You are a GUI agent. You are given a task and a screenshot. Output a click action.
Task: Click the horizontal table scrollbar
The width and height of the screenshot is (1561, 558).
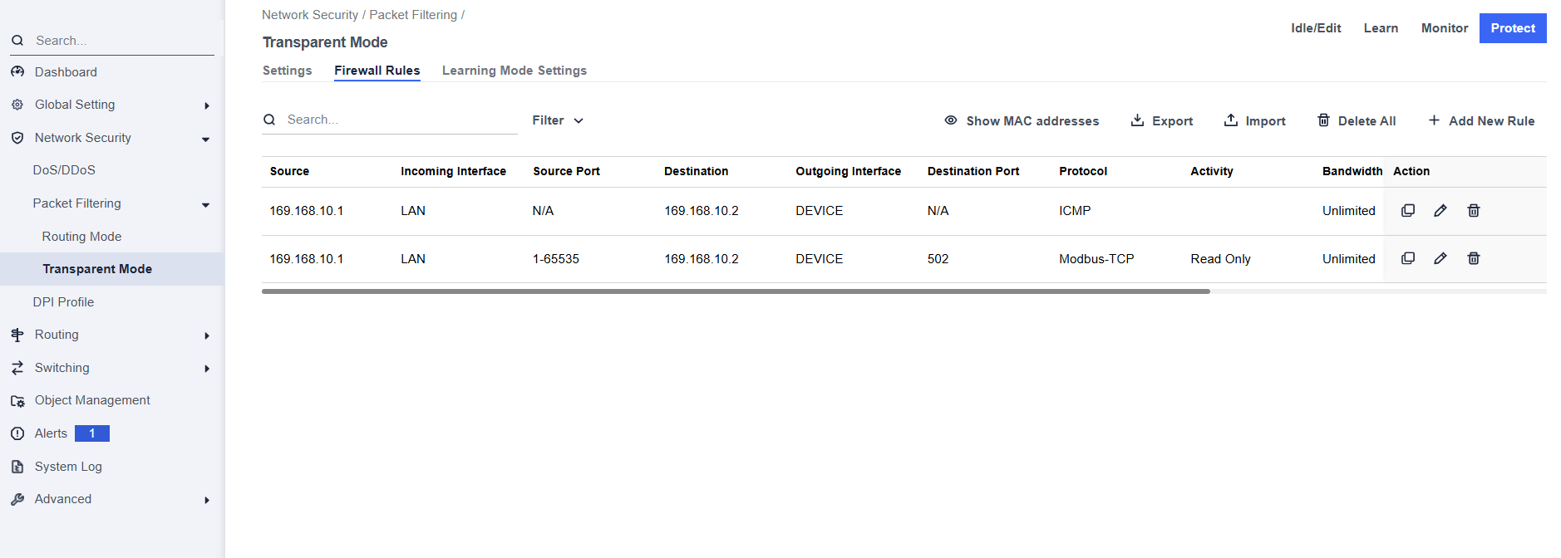point(736,291)
